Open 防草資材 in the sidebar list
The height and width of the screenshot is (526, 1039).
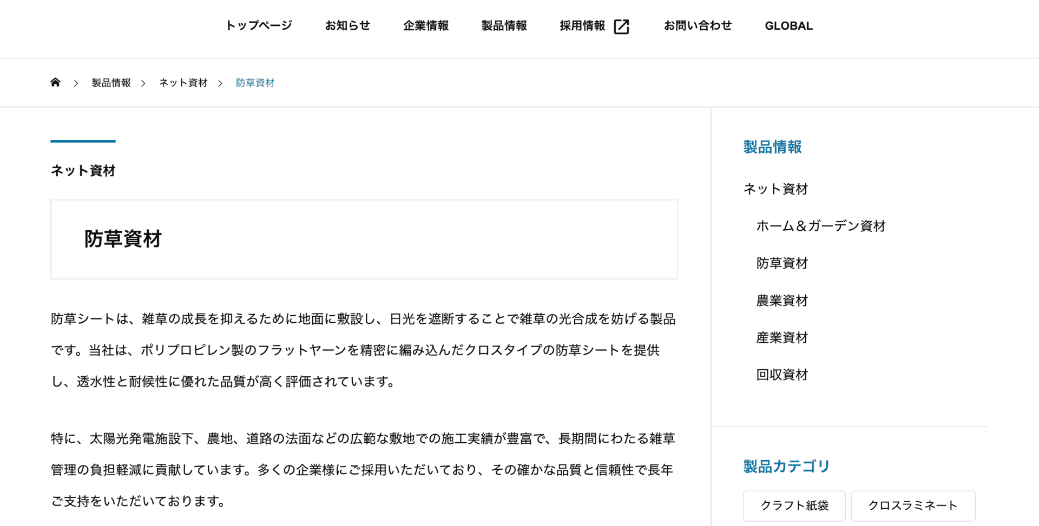point(782,263)
